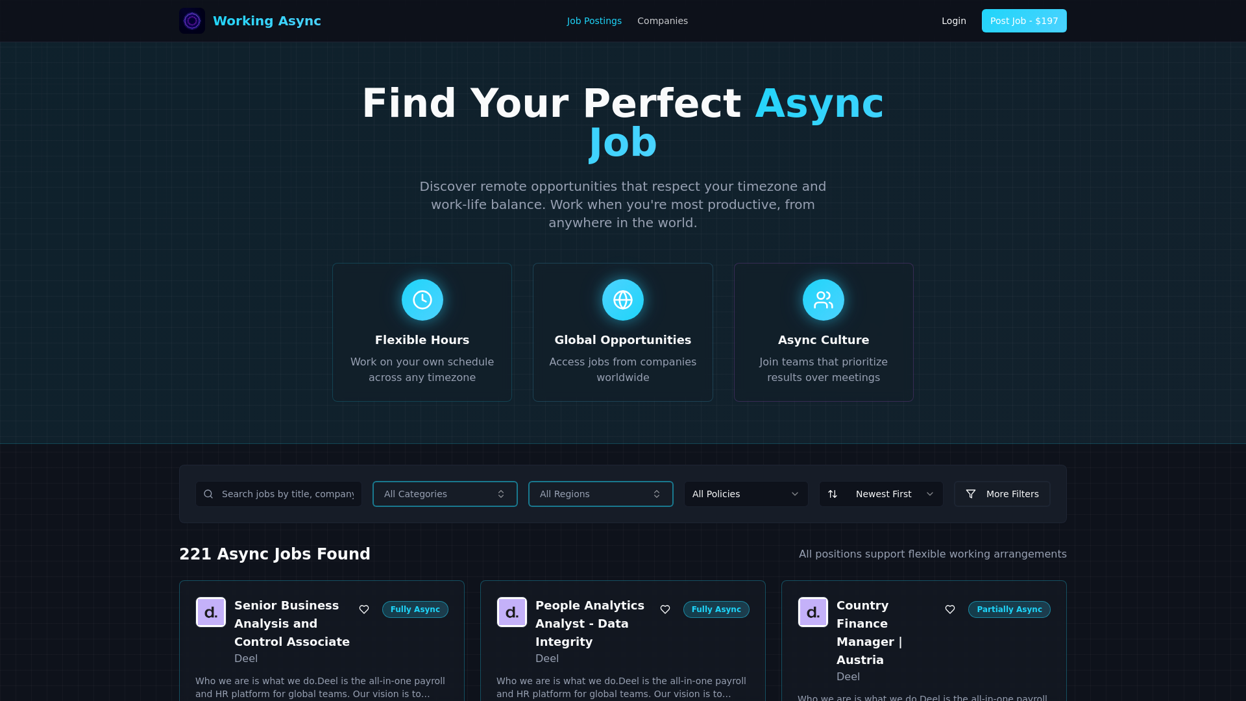Click the Async Culture people icon
This screenshot has width=1246, height=701.
point(823,300)
